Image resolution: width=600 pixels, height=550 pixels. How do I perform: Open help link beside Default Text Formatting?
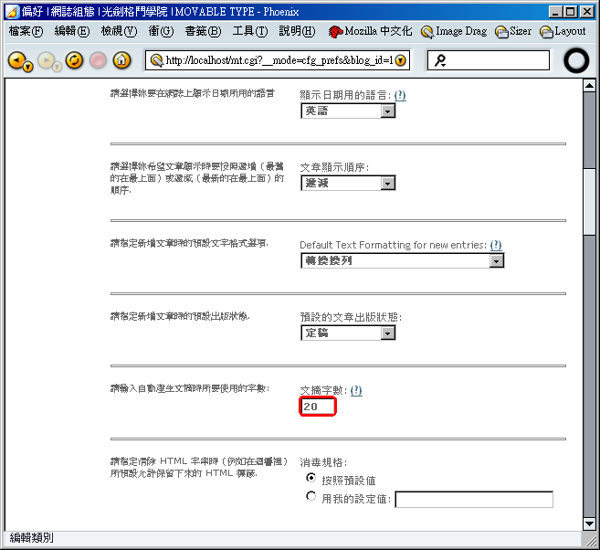tap(496, 245)
